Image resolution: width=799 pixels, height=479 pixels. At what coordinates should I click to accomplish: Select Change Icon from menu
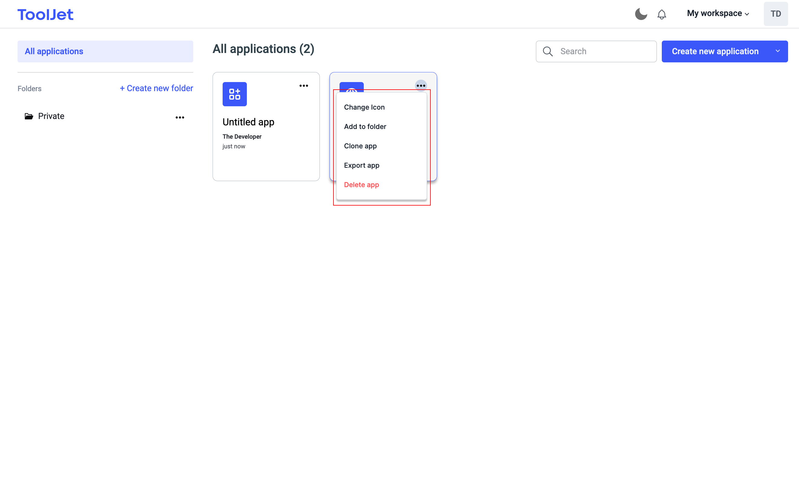[364, 107]
